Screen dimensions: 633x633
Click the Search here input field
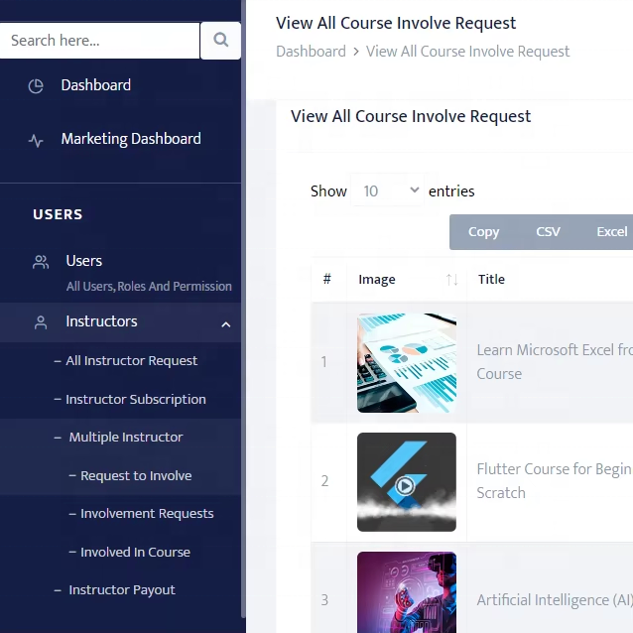[99, 41]
